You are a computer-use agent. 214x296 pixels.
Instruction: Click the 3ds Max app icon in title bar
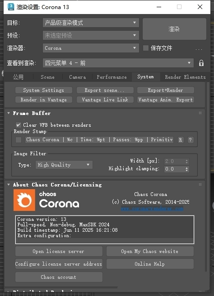coord(11,7)
